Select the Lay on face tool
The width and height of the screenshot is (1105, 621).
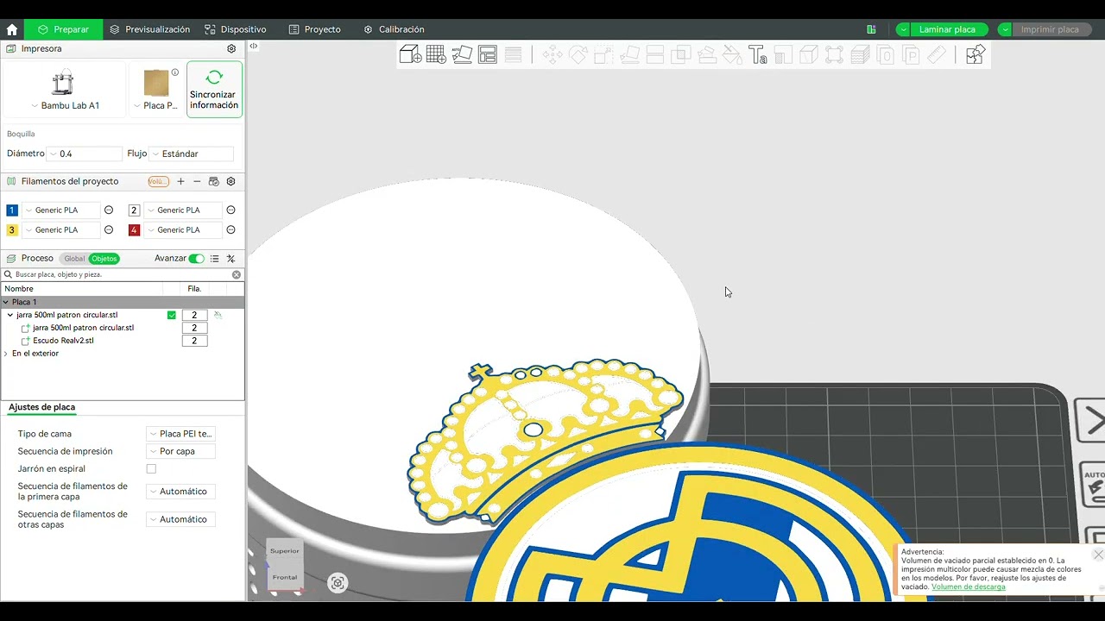click(629, 55)
